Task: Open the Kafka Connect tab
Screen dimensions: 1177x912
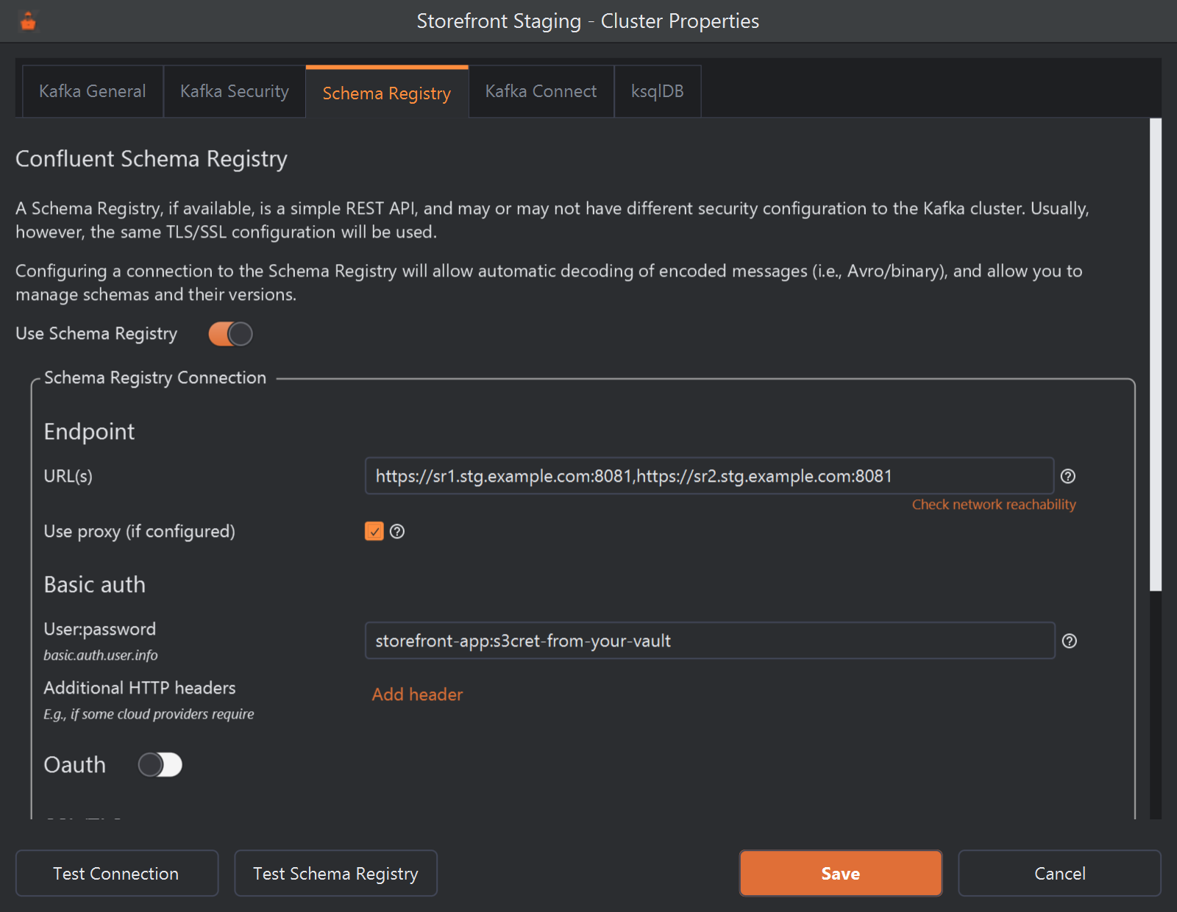Action: (x=541, y=91)
